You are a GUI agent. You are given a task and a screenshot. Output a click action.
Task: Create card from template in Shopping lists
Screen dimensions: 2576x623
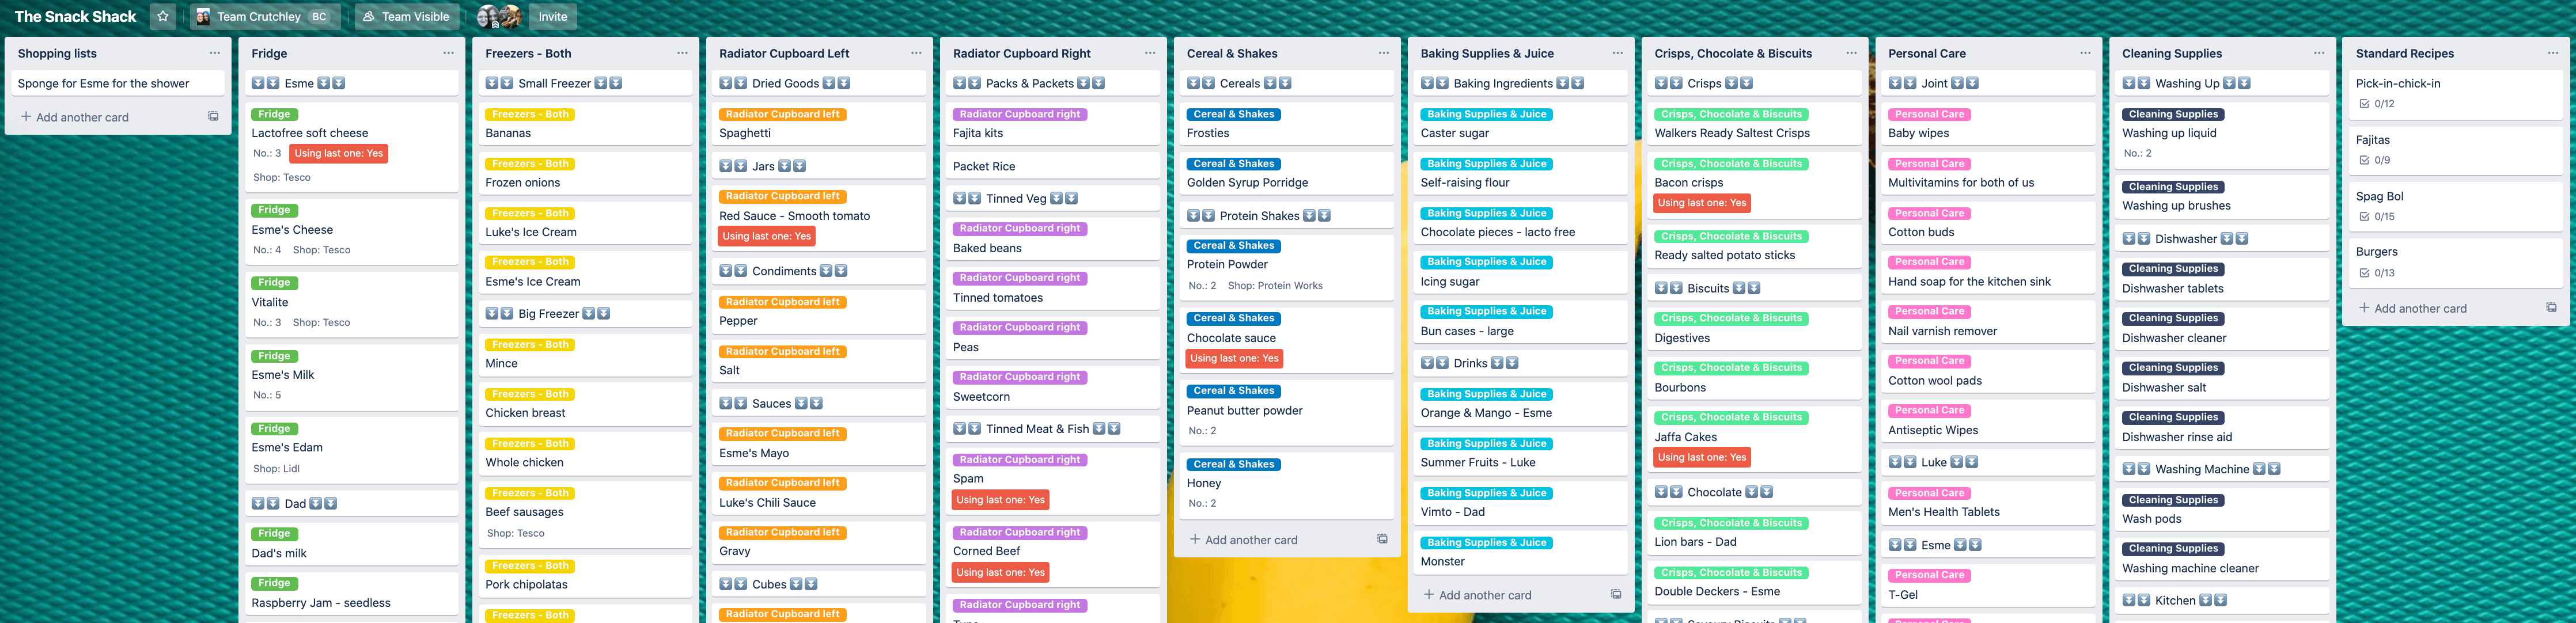coord(213,117)
